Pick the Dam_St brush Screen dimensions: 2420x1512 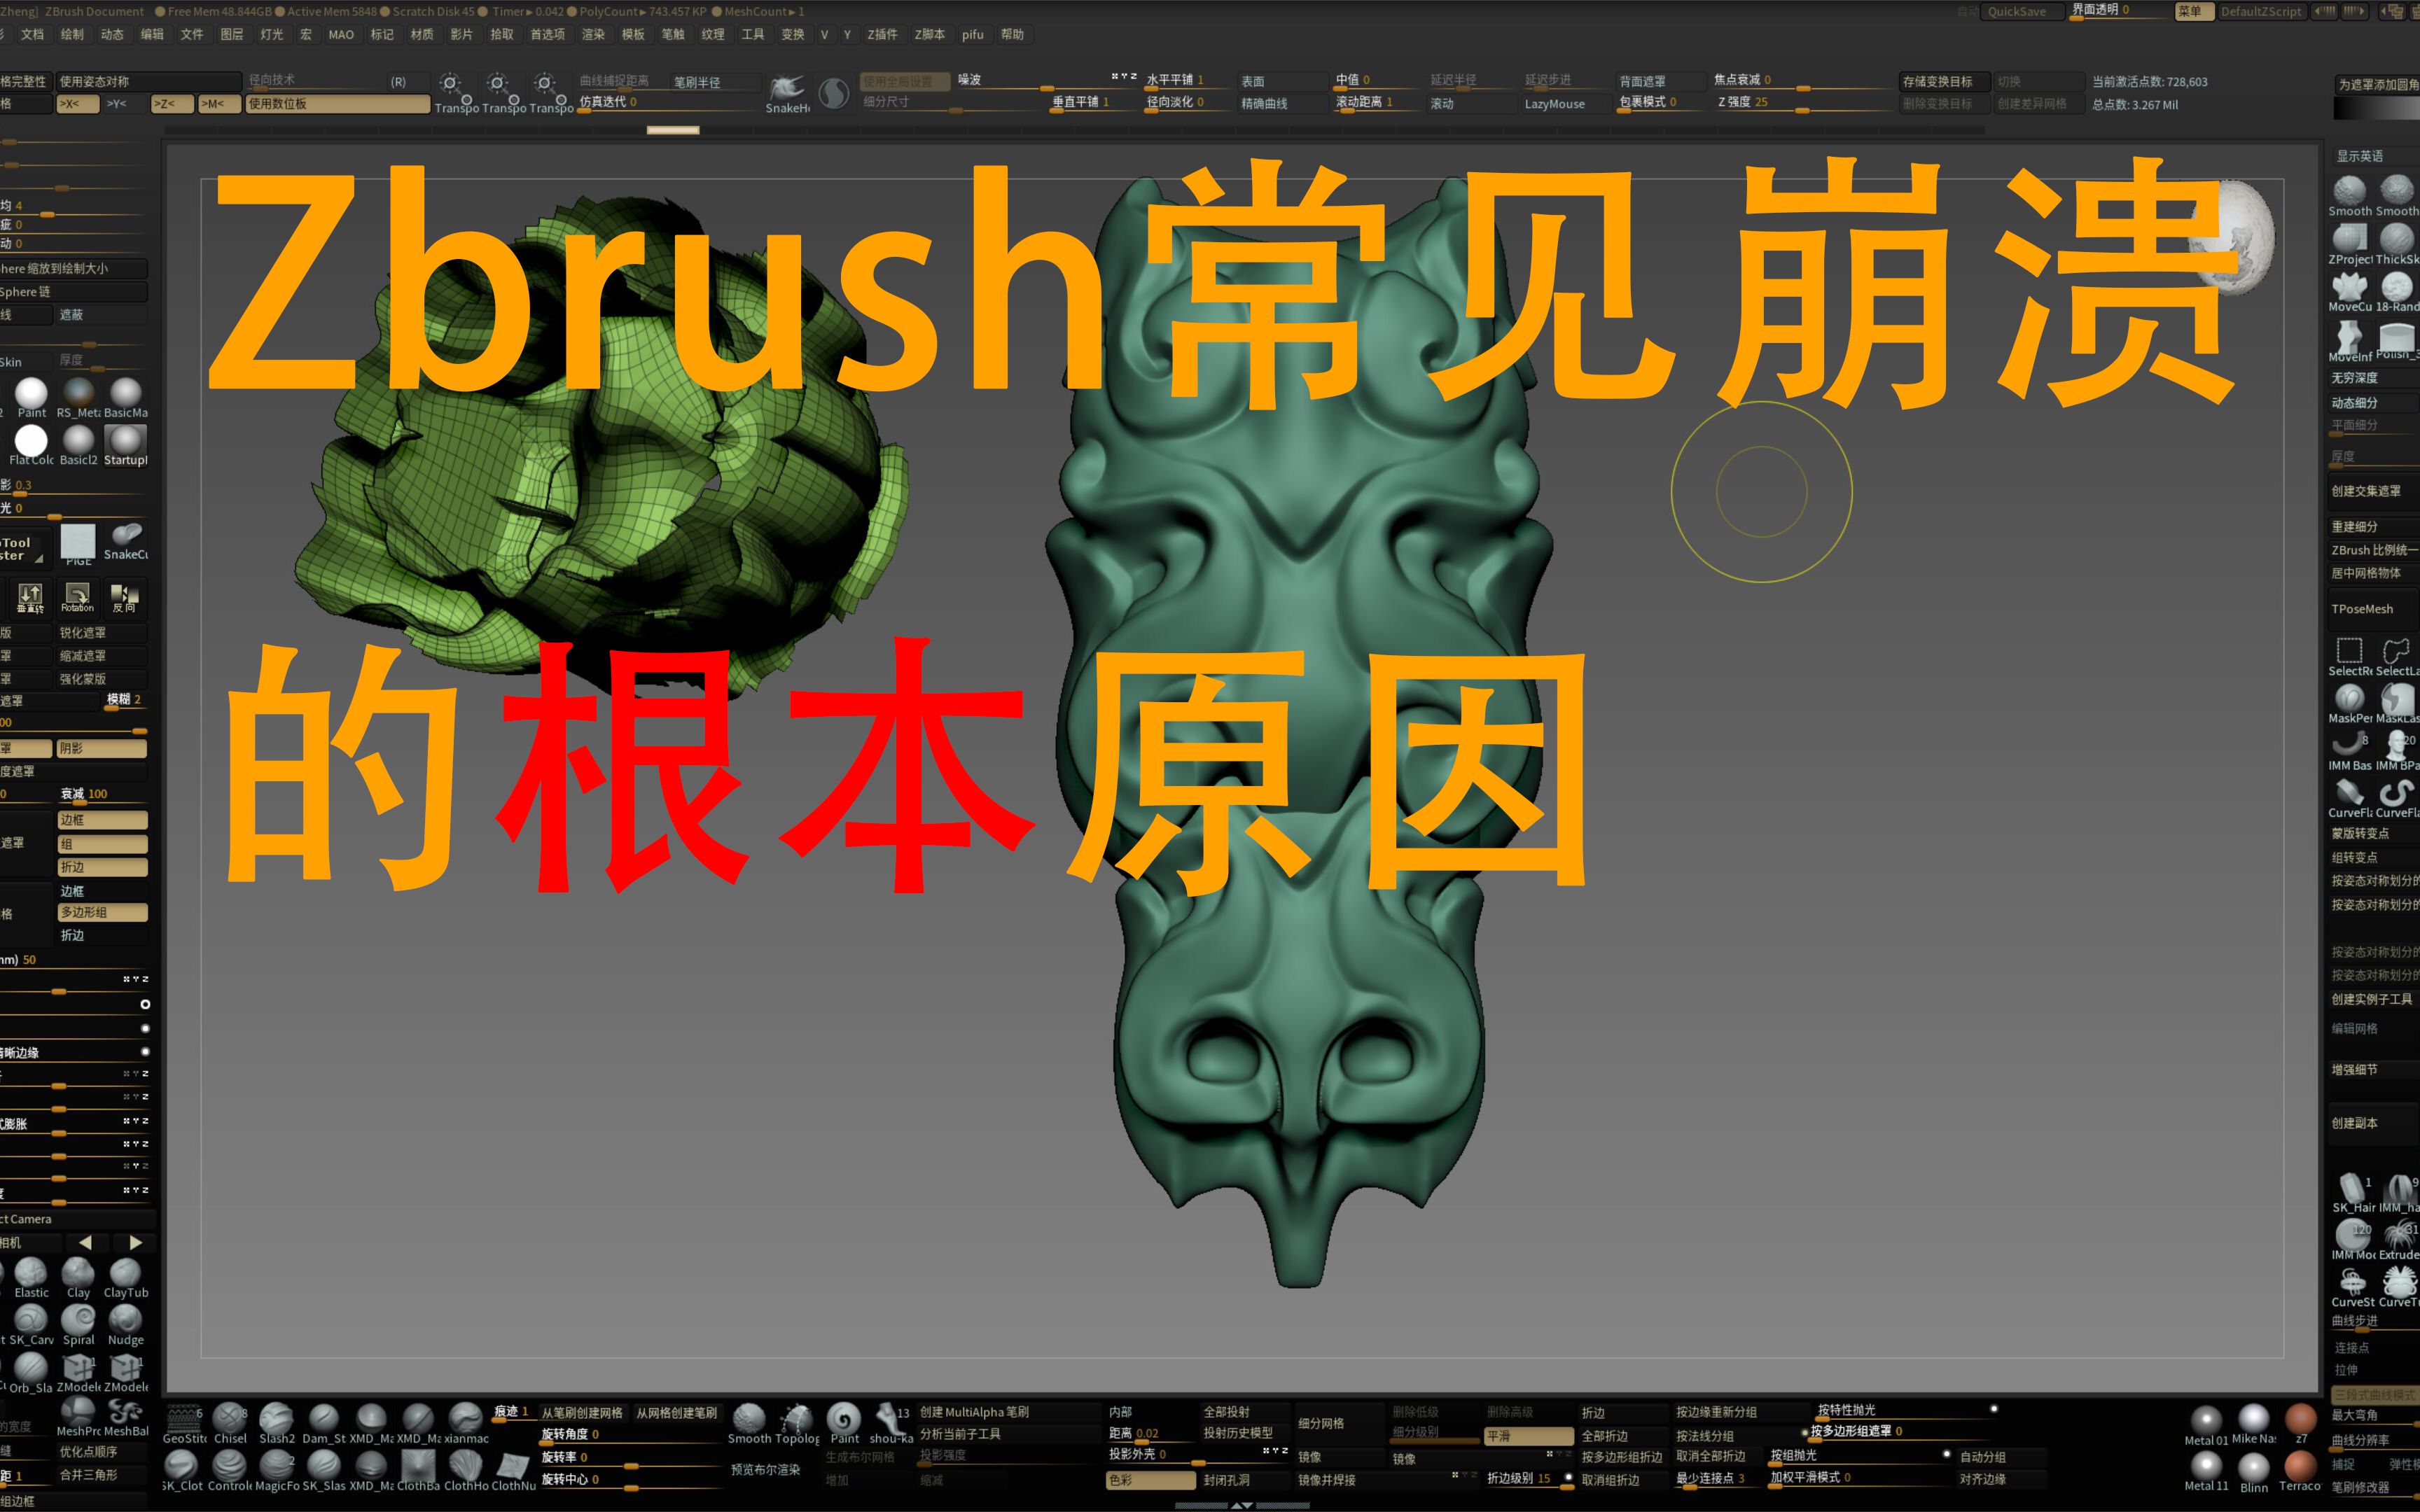pos(324,1423)
